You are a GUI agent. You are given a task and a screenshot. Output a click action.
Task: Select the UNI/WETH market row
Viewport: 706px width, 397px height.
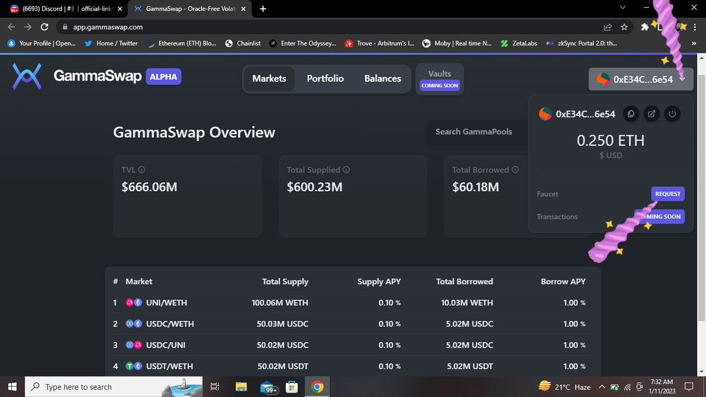coord(353,303)
